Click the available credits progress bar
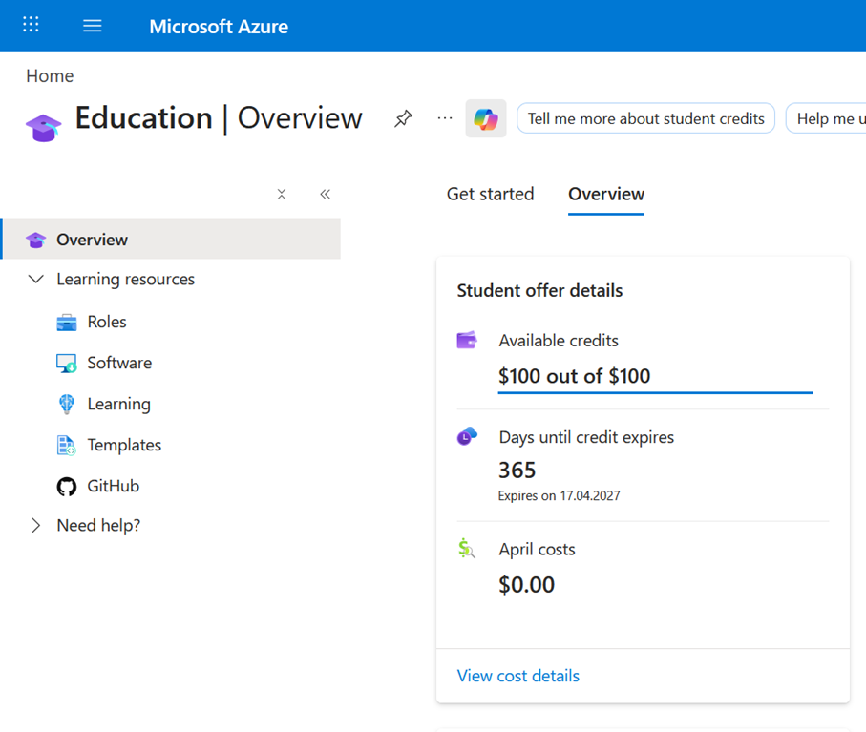Image resolution: width=866 pixels, height=732 pixels. (656, 392)
